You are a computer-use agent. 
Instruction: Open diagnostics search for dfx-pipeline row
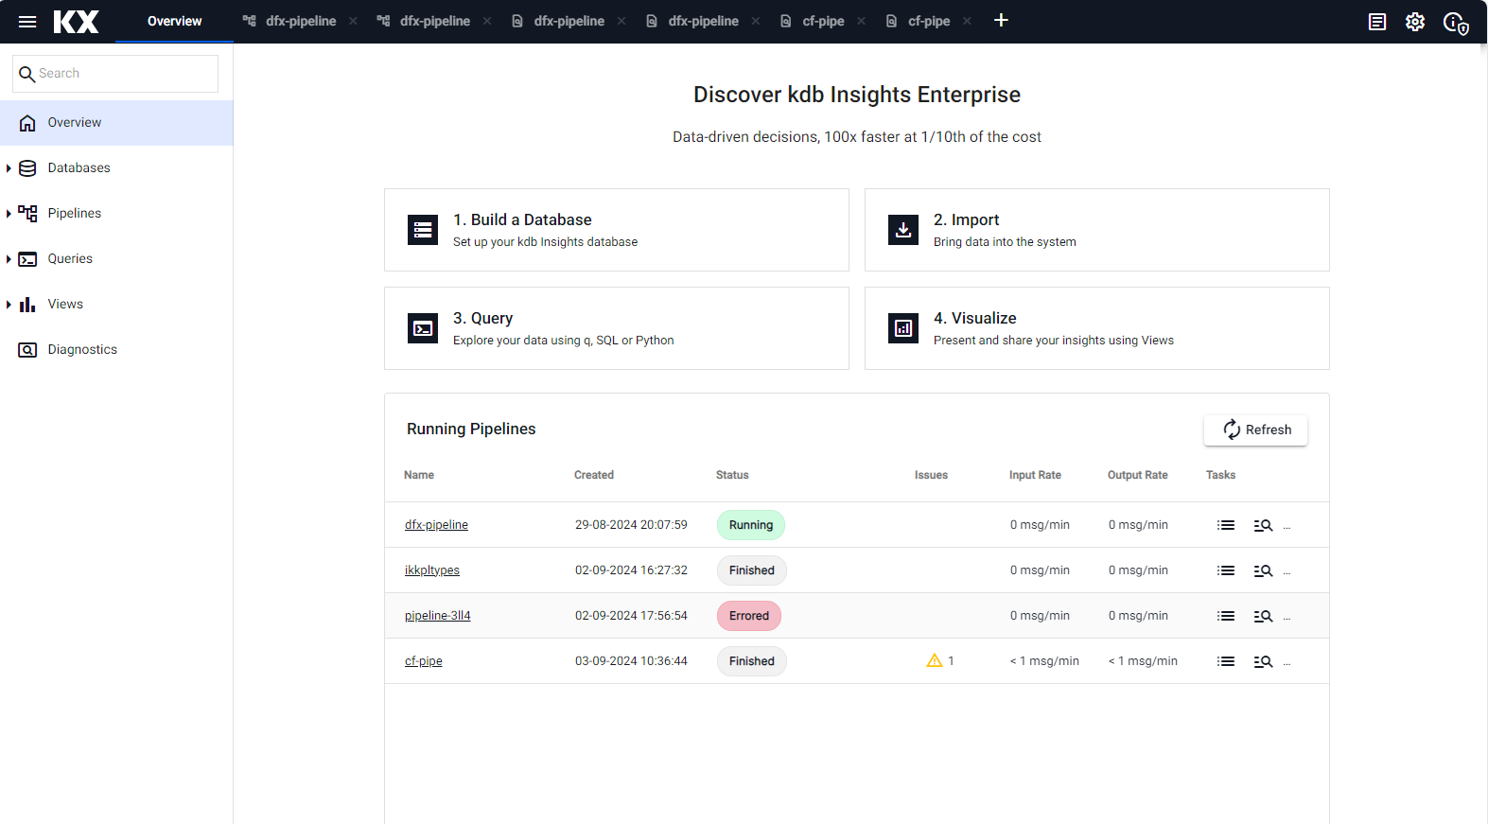coord(1263,525)
